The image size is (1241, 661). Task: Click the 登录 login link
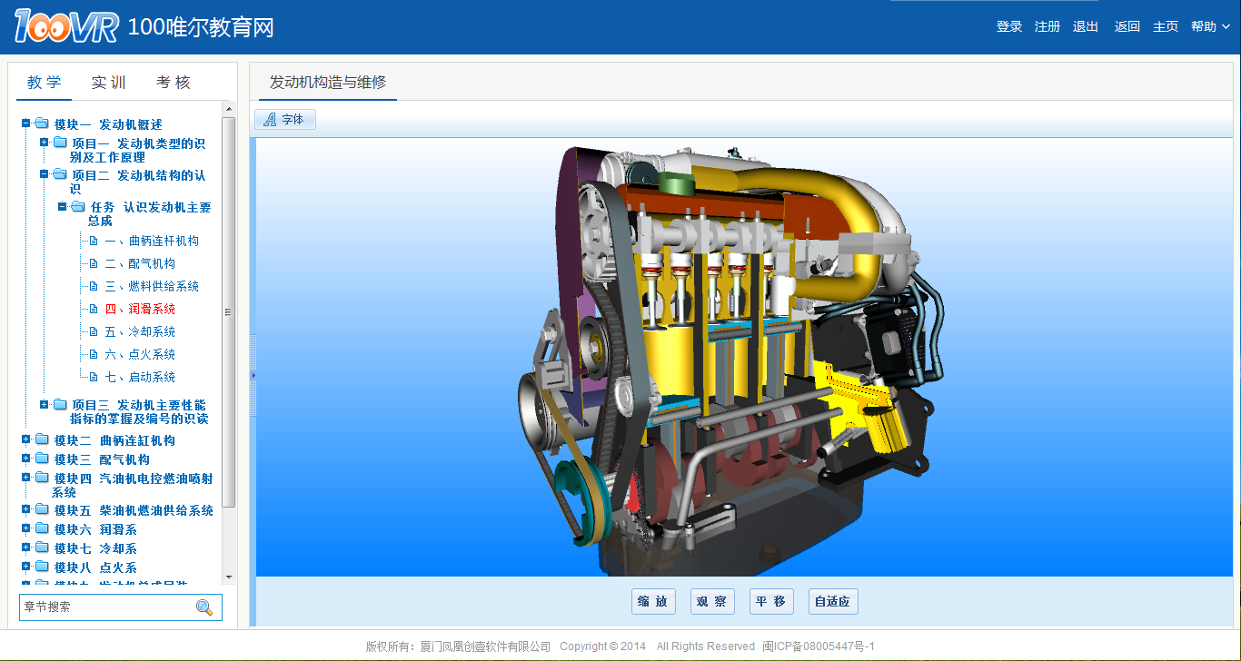click(1009, 27)
